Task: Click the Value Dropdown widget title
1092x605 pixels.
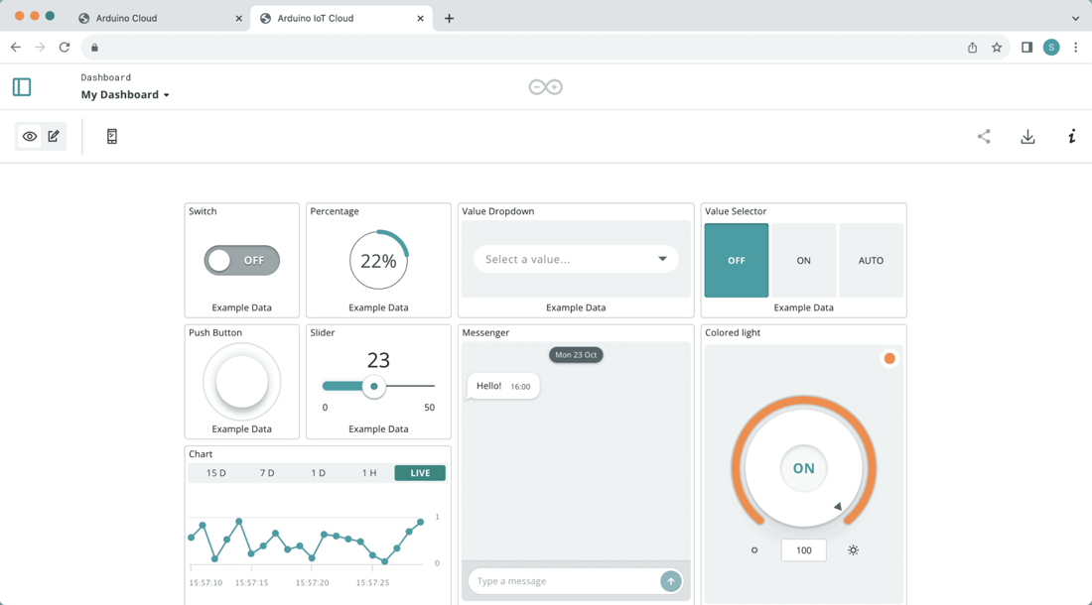Action: (498, 211)
